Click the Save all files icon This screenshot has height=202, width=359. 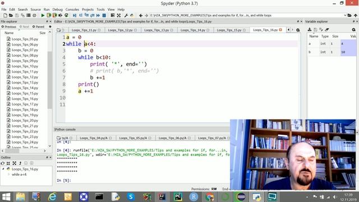point(22,15)
